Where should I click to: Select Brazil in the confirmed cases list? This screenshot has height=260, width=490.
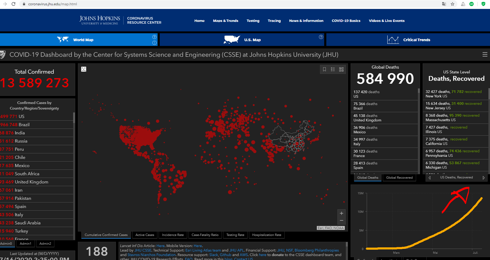[x=24, y=125]
